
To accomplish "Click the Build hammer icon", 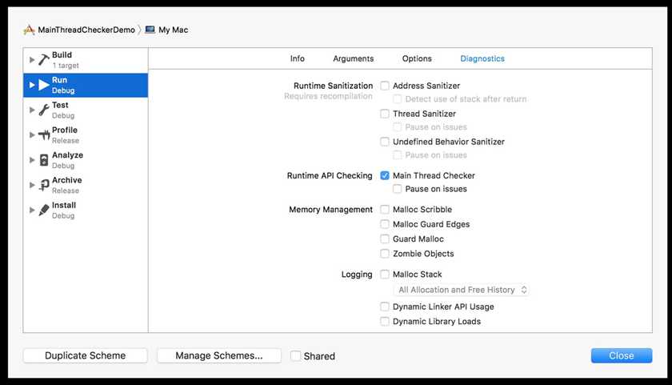I will coord(44,59).
